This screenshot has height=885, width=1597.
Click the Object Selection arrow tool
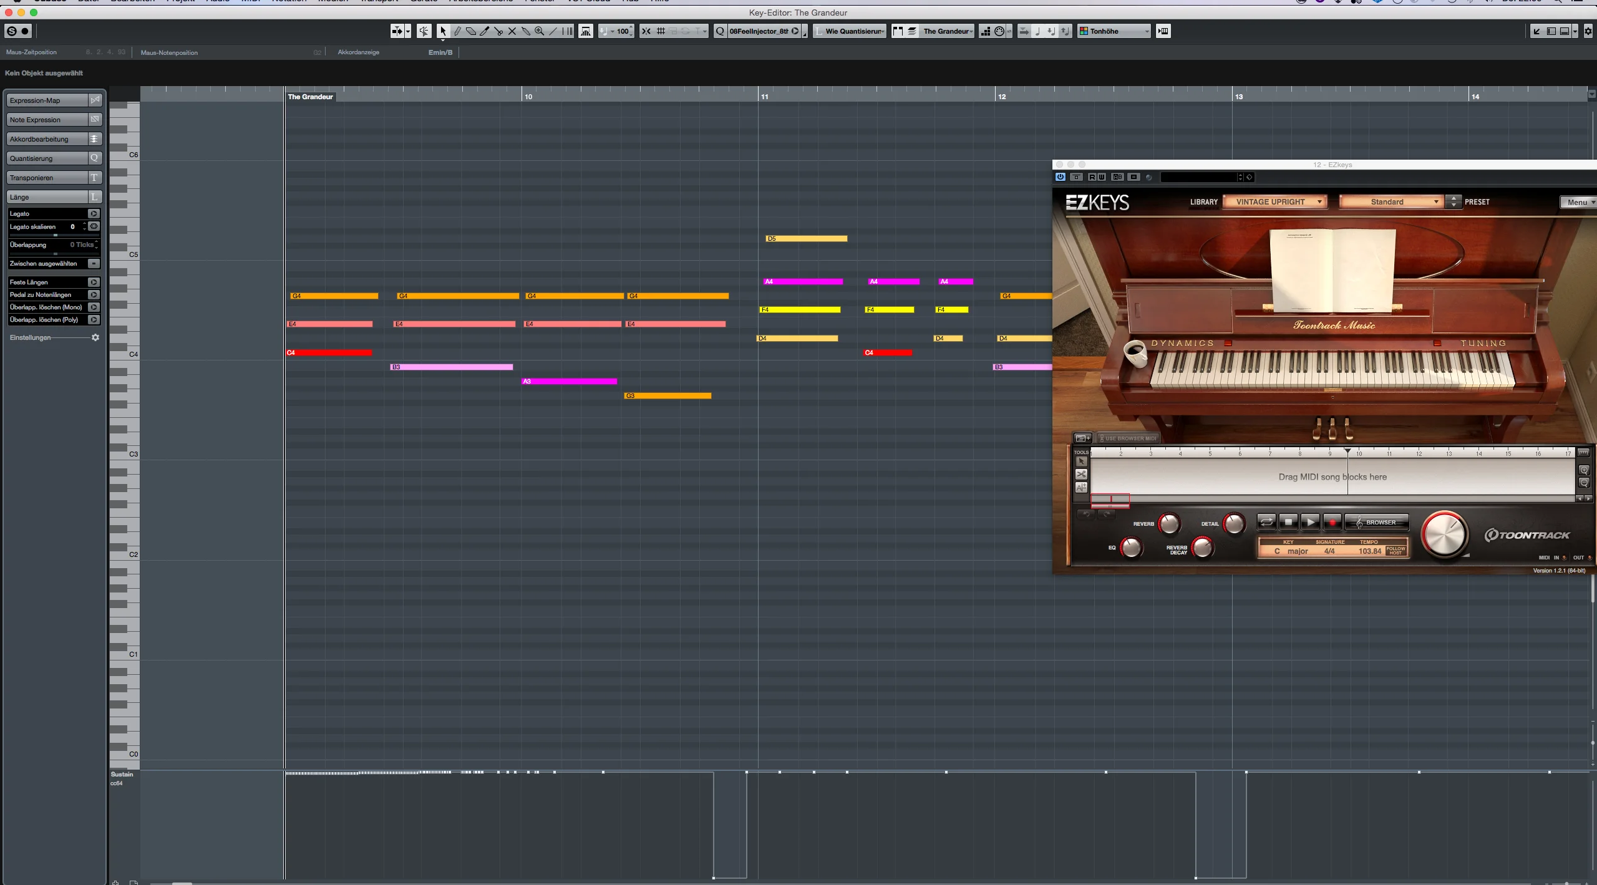pyautogui.click(x=443, y=31)
